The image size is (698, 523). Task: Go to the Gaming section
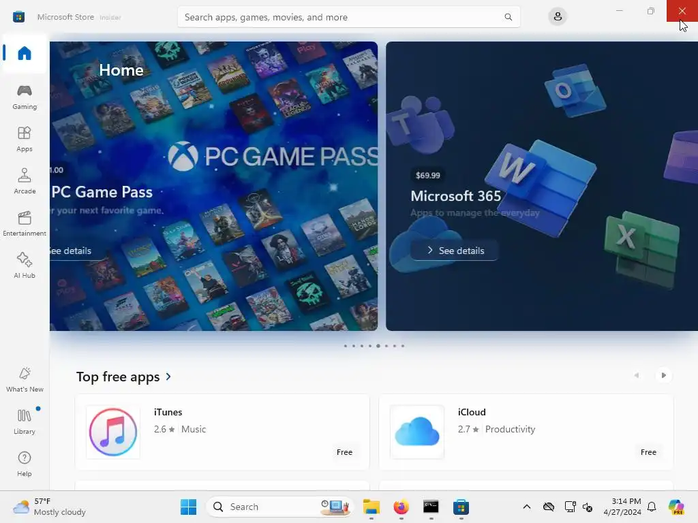tap(25, 97)
